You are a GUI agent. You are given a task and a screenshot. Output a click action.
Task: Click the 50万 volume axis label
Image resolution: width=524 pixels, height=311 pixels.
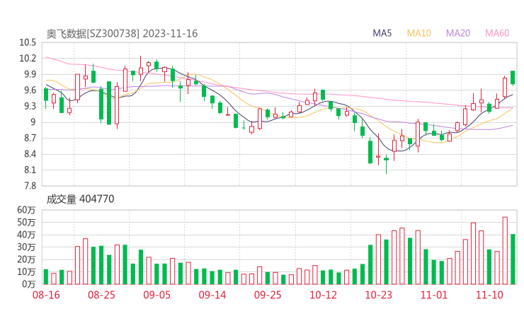26,222
